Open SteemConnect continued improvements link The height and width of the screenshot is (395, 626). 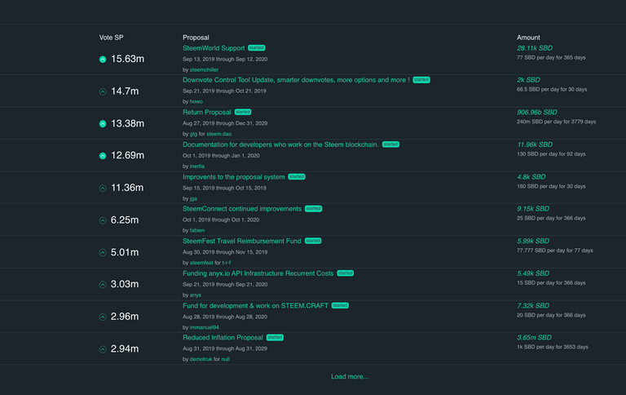pyautogui.click(x=242, y=209)
